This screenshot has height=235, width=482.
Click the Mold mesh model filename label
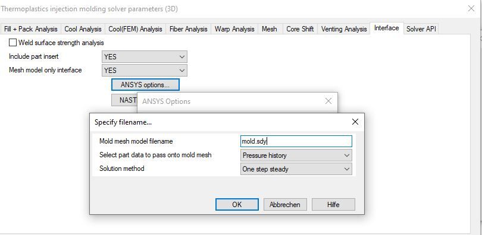click(x=136, y=141)
